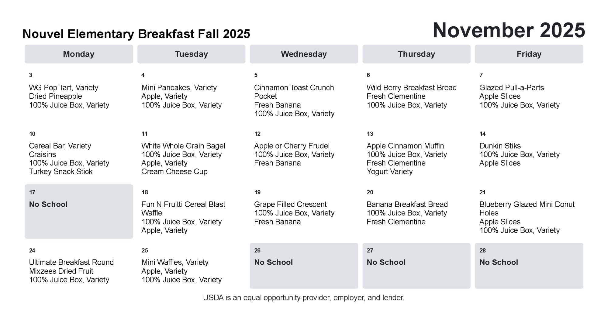Select Nouvel Elementary Breakfast Fall 2025 heading
This screenshot has width=608, height=322.
click(136, 34)
